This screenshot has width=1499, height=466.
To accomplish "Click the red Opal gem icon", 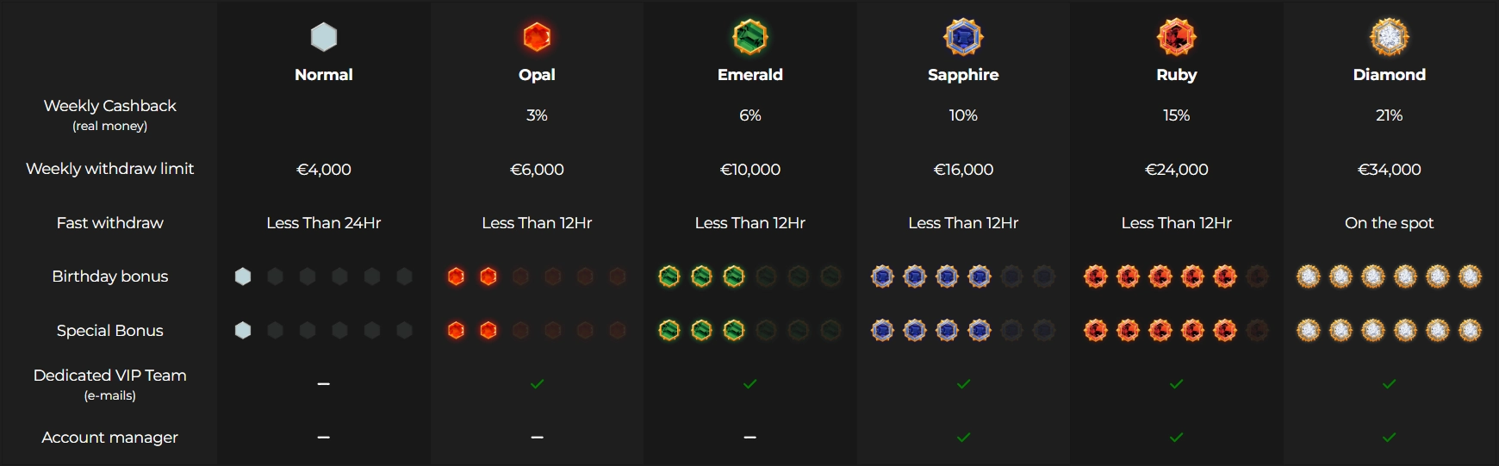I will [537, 37].
